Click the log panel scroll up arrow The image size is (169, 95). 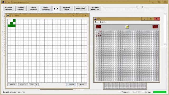pos(165,13)
